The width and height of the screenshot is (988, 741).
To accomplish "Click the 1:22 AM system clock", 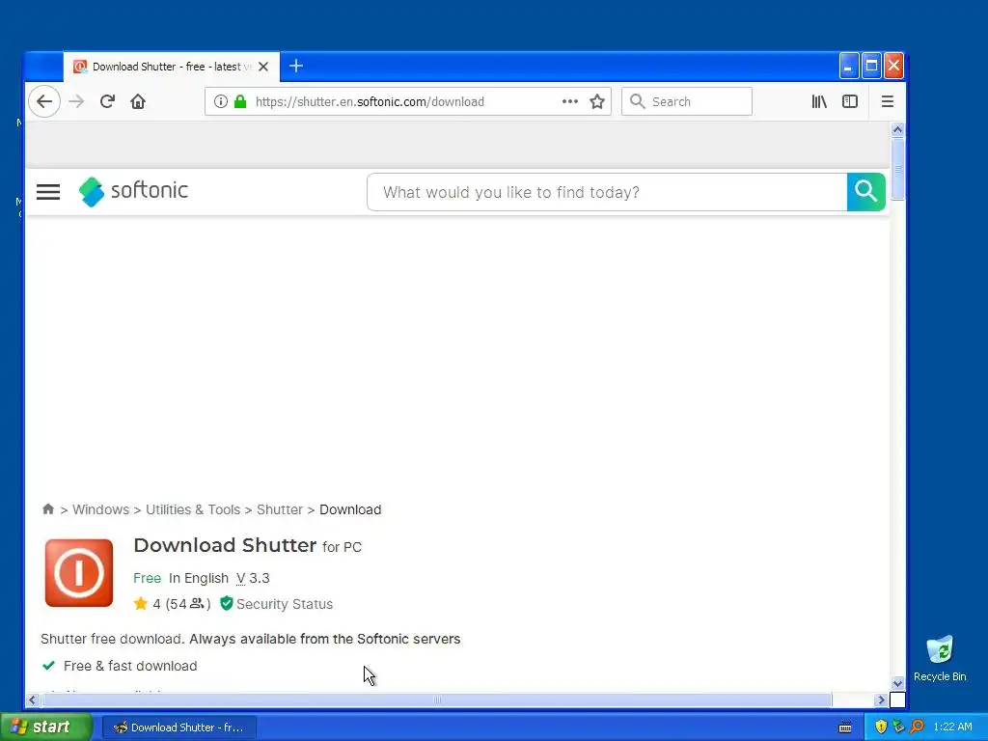I will (952, 727).
